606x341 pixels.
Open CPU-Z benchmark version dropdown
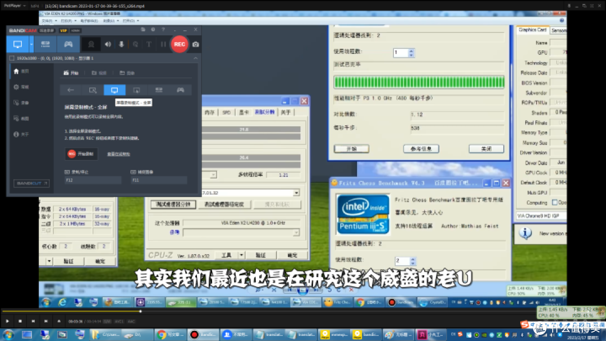click(x=296, y=193)
